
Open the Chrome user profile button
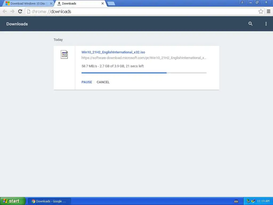242,2
